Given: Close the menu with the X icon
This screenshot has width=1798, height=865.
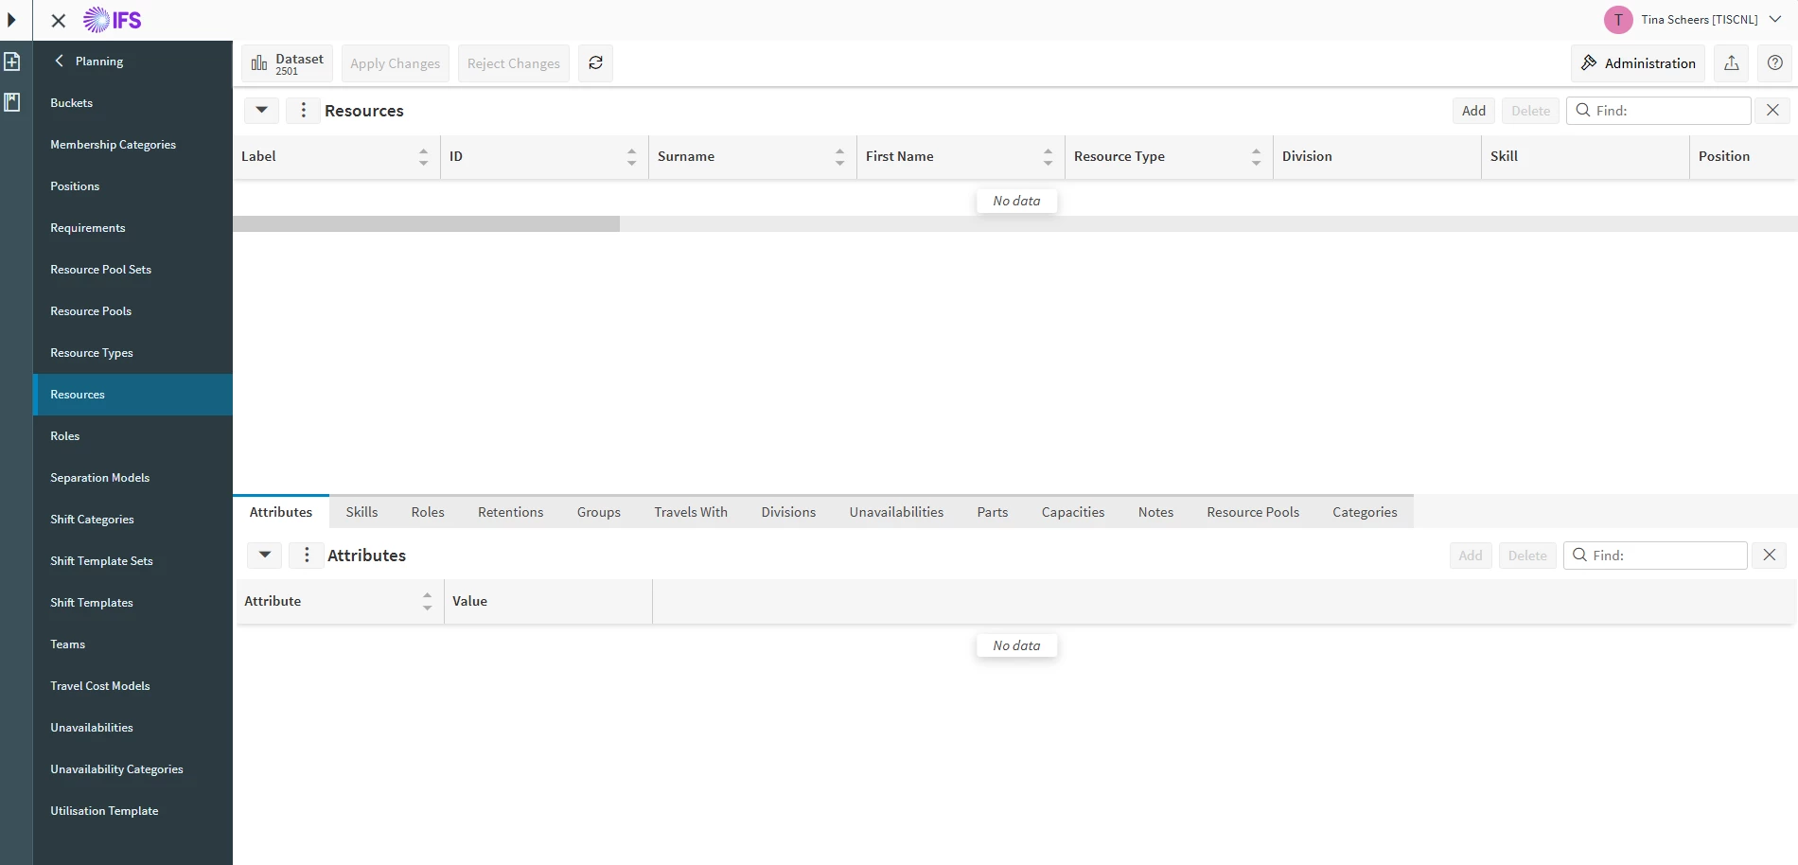Looking at the screenshot, I should (x=59, y=20).
